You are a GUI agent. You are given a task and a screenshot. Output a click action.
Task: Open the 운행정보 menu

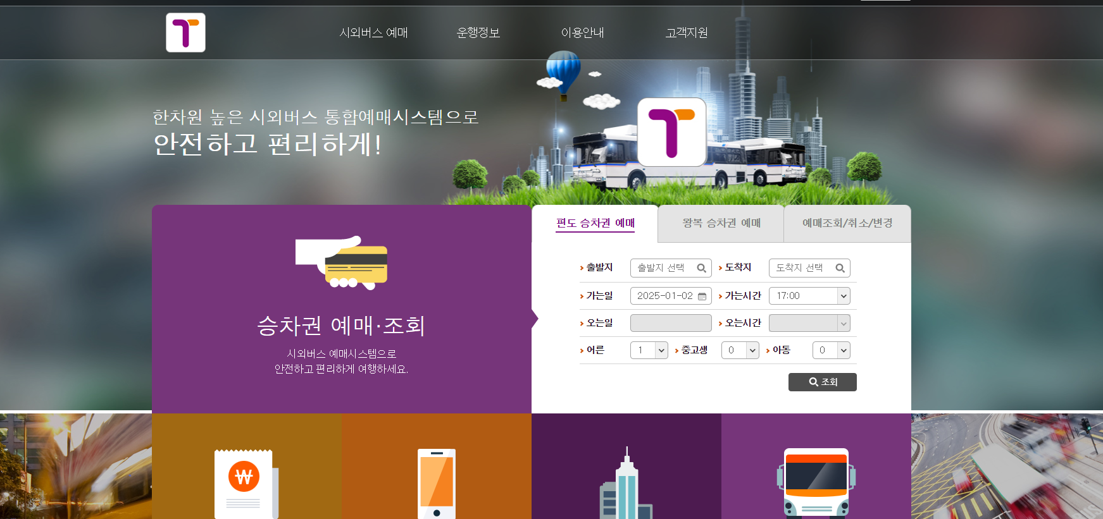[478, 33]
